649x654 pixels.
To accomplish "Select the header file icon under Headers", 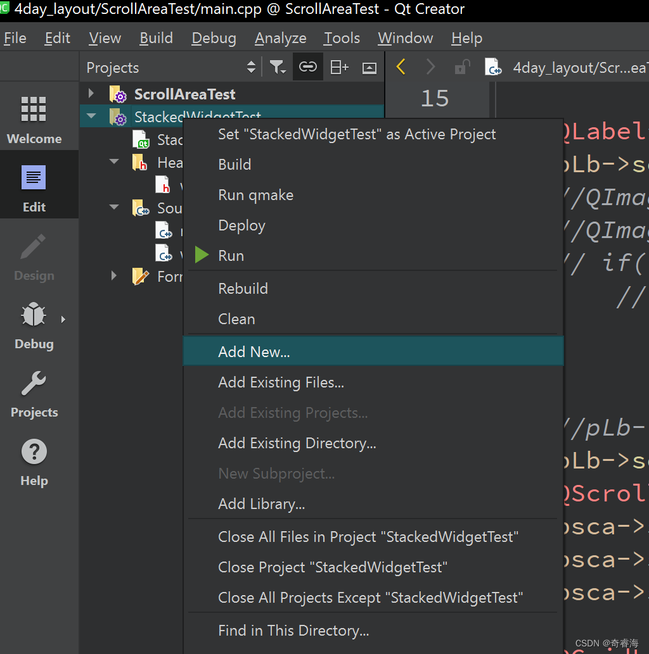I will (163, 185).
